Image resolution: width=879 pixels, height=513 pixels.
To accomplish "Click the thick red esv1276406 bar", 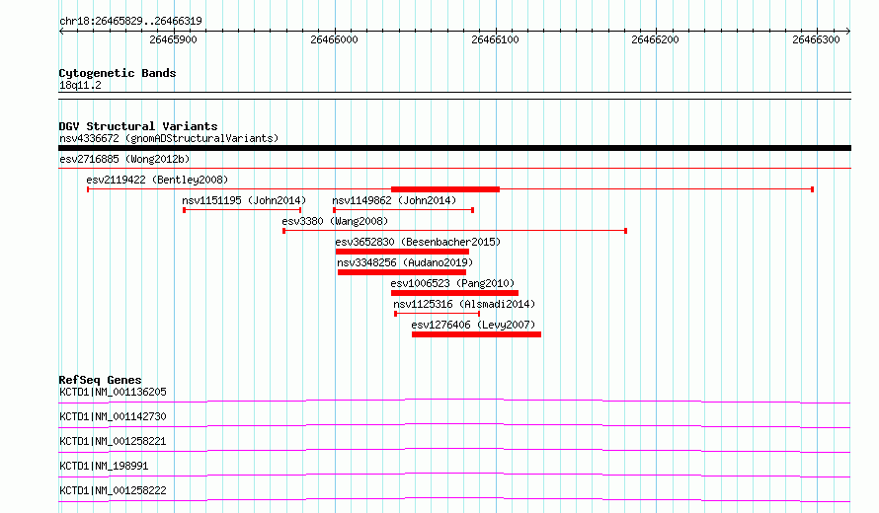I will click(476, 334).
